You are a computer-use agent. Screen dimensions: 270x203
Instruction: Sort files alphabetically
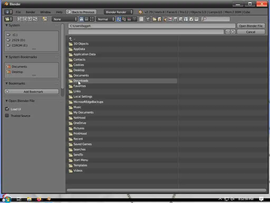click(x=119, y=19)
